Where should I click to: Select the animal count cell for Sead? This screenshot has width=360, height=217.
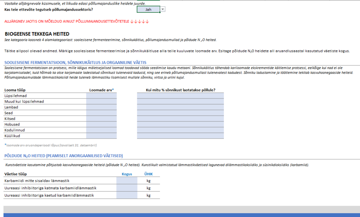pyautogui.click(x=101, y=113)
